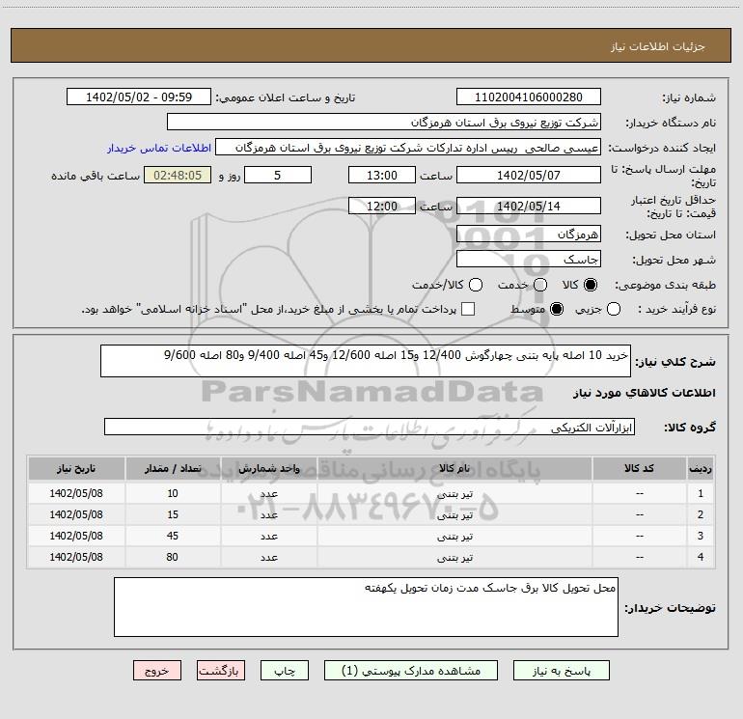The width and height of the screenshot is (743, 719).
Task: Click the چاپ print button
Action: pyautogui.click(x=285, y=671)
